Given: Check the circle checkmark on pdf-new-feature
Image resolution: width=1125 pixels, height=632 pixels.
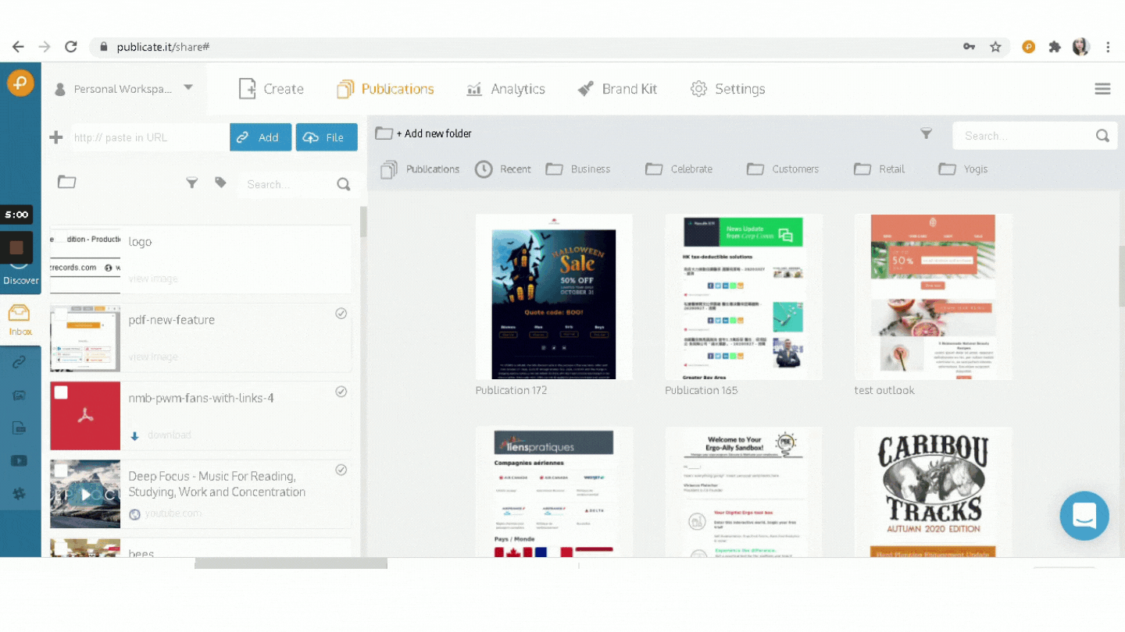Looking at the screenshot, I should tap(341, 313).
